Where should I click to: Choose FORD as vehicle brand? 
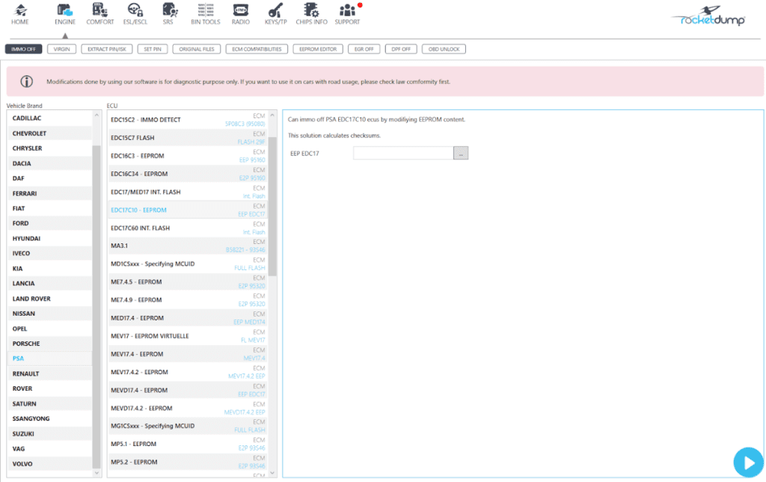pos(49,223)
